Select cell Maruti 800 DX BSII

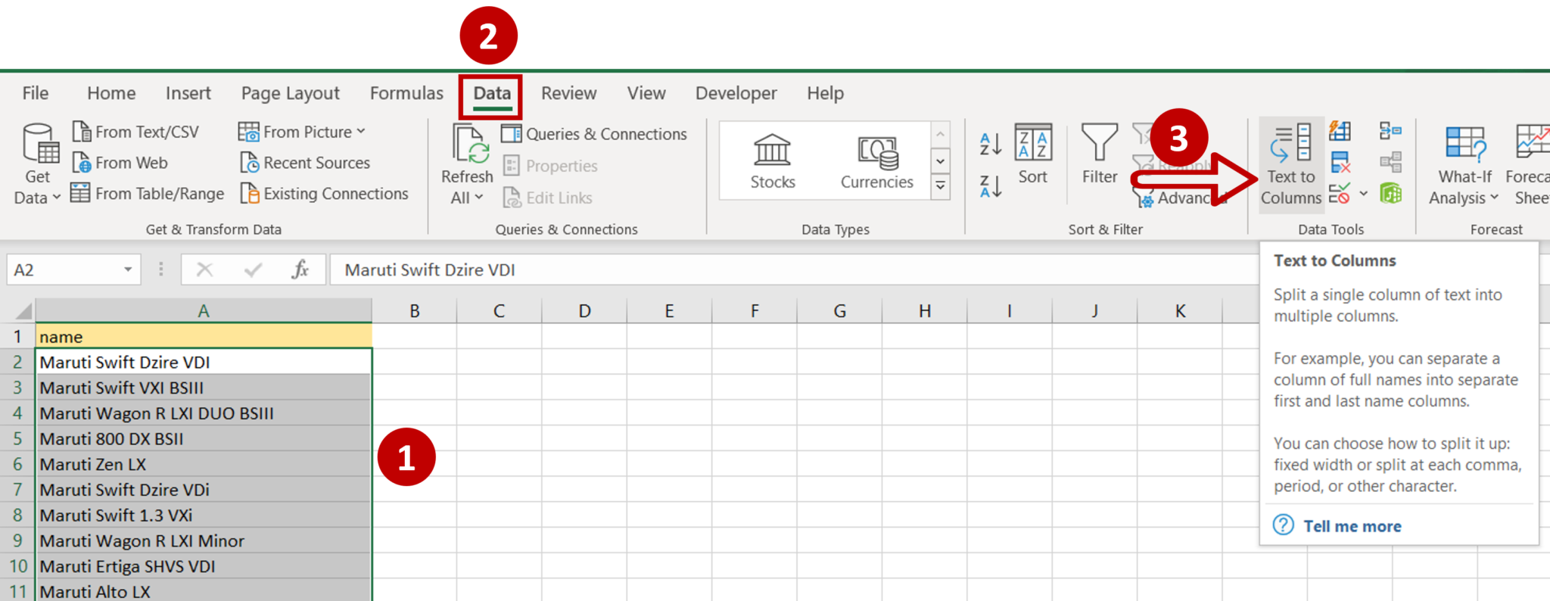[204, 439]
